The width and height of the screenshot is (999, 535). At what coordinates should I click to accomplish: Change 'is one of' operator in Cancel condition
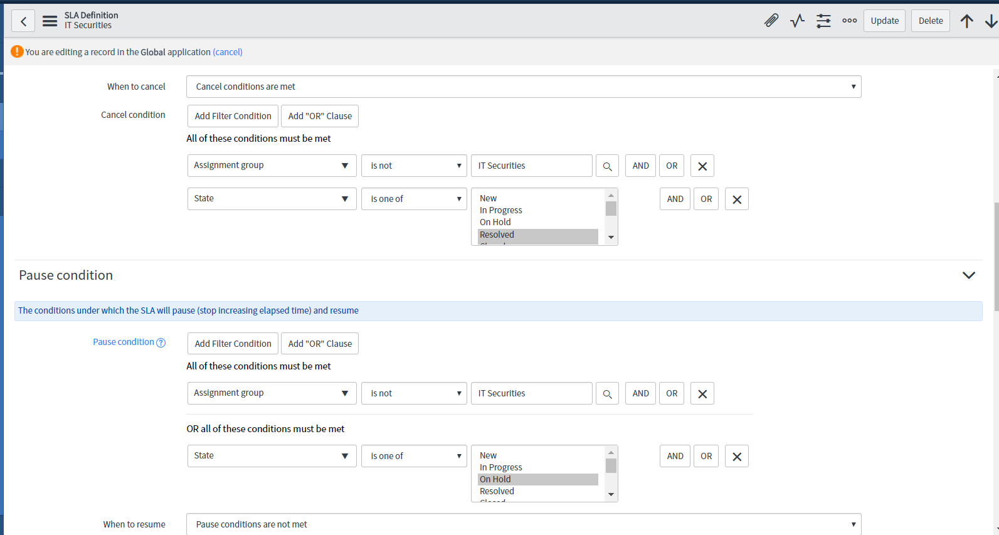click(414, 199)
